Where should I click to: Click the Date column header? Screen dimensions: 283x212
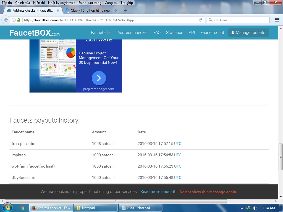click(142, 132)
